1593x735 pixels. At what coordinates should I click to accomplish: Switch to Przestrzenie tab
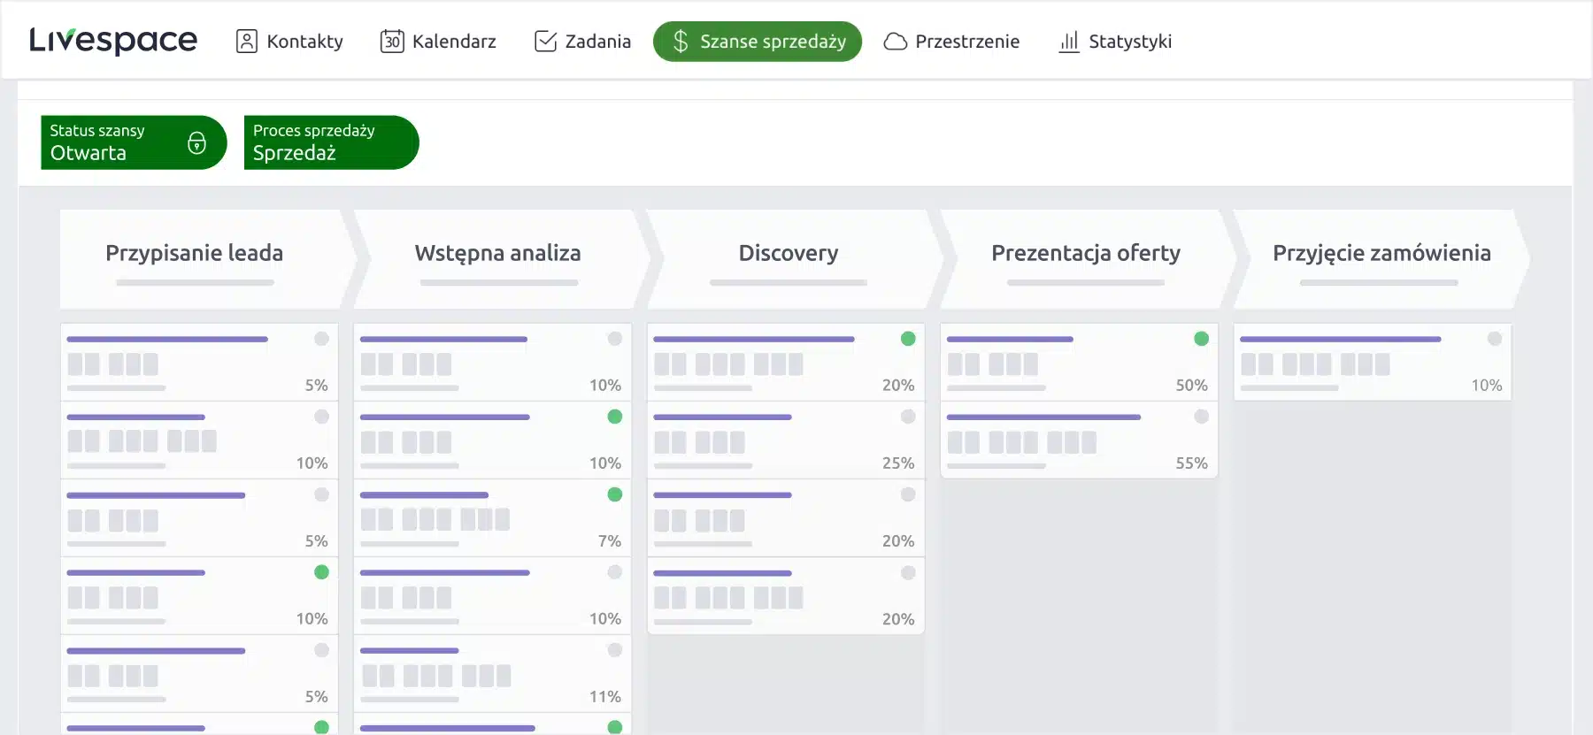tap(951, 42)
